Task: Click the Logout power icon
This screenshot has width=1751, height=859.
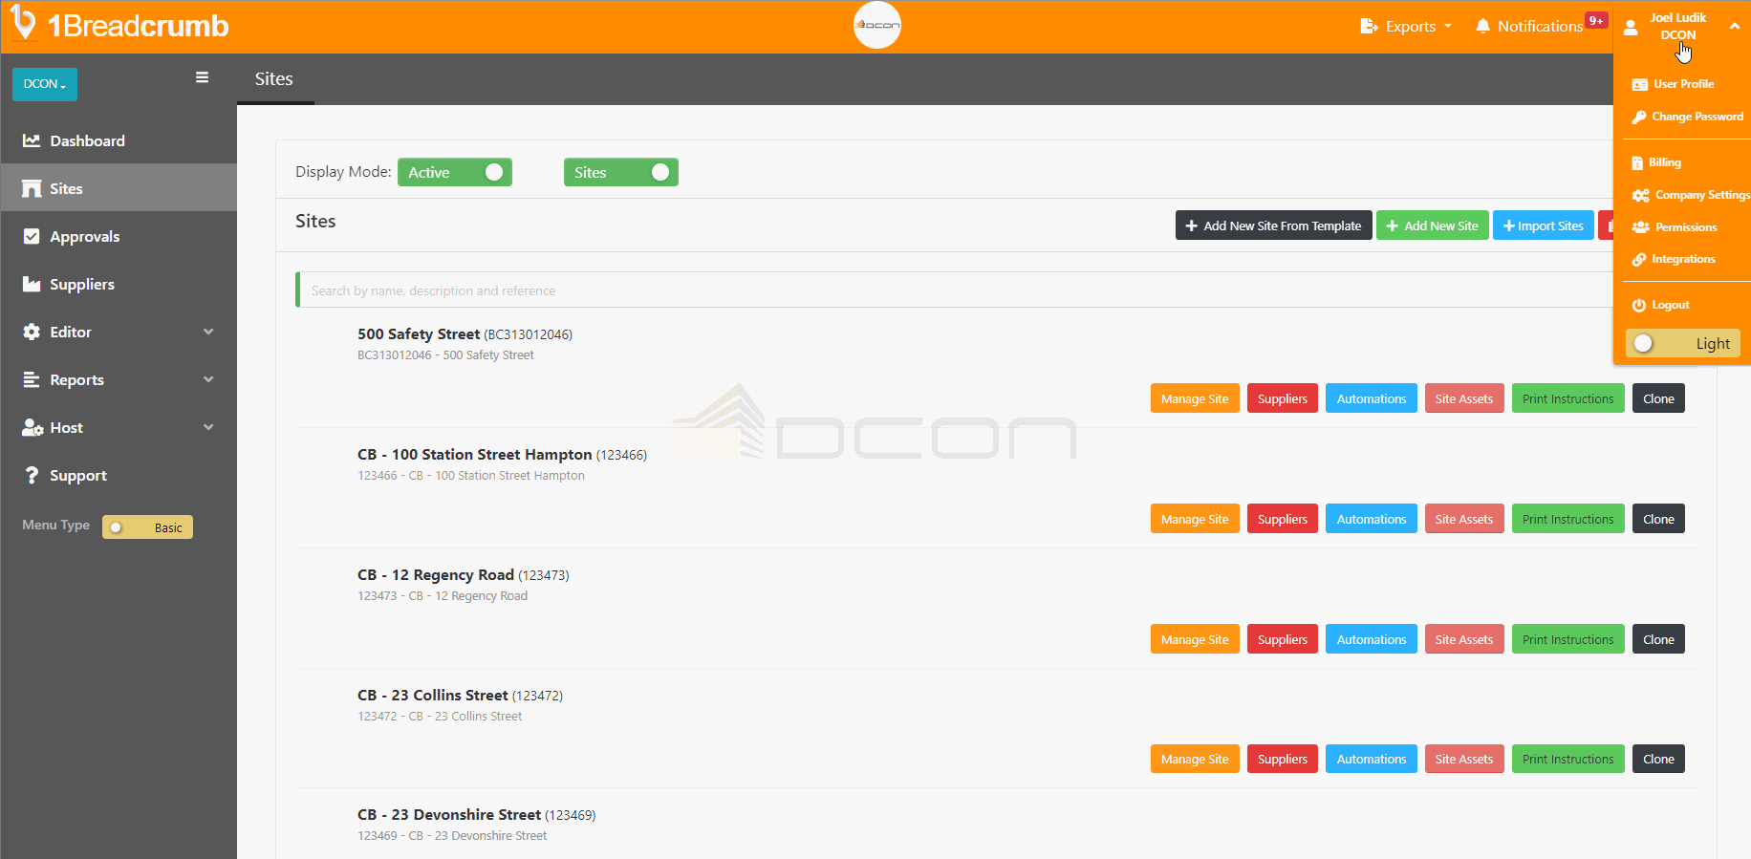Action: (x=1639, y=305)
